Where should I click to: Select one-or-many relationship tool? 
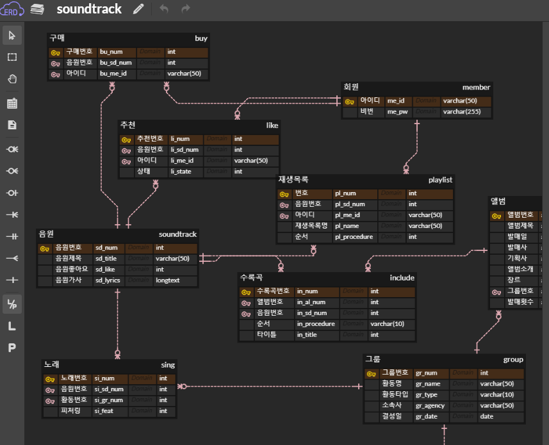(x=12, y=214)
